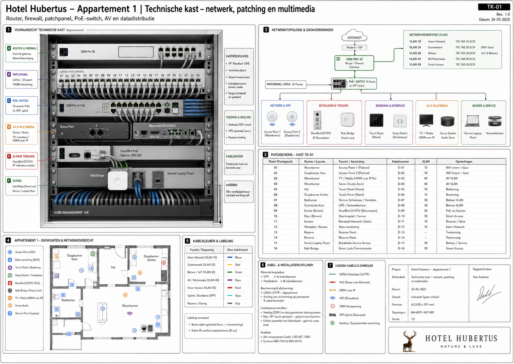Click the "KABELMANAGEMENT 1HE" label on the rack

click(71, 213)
